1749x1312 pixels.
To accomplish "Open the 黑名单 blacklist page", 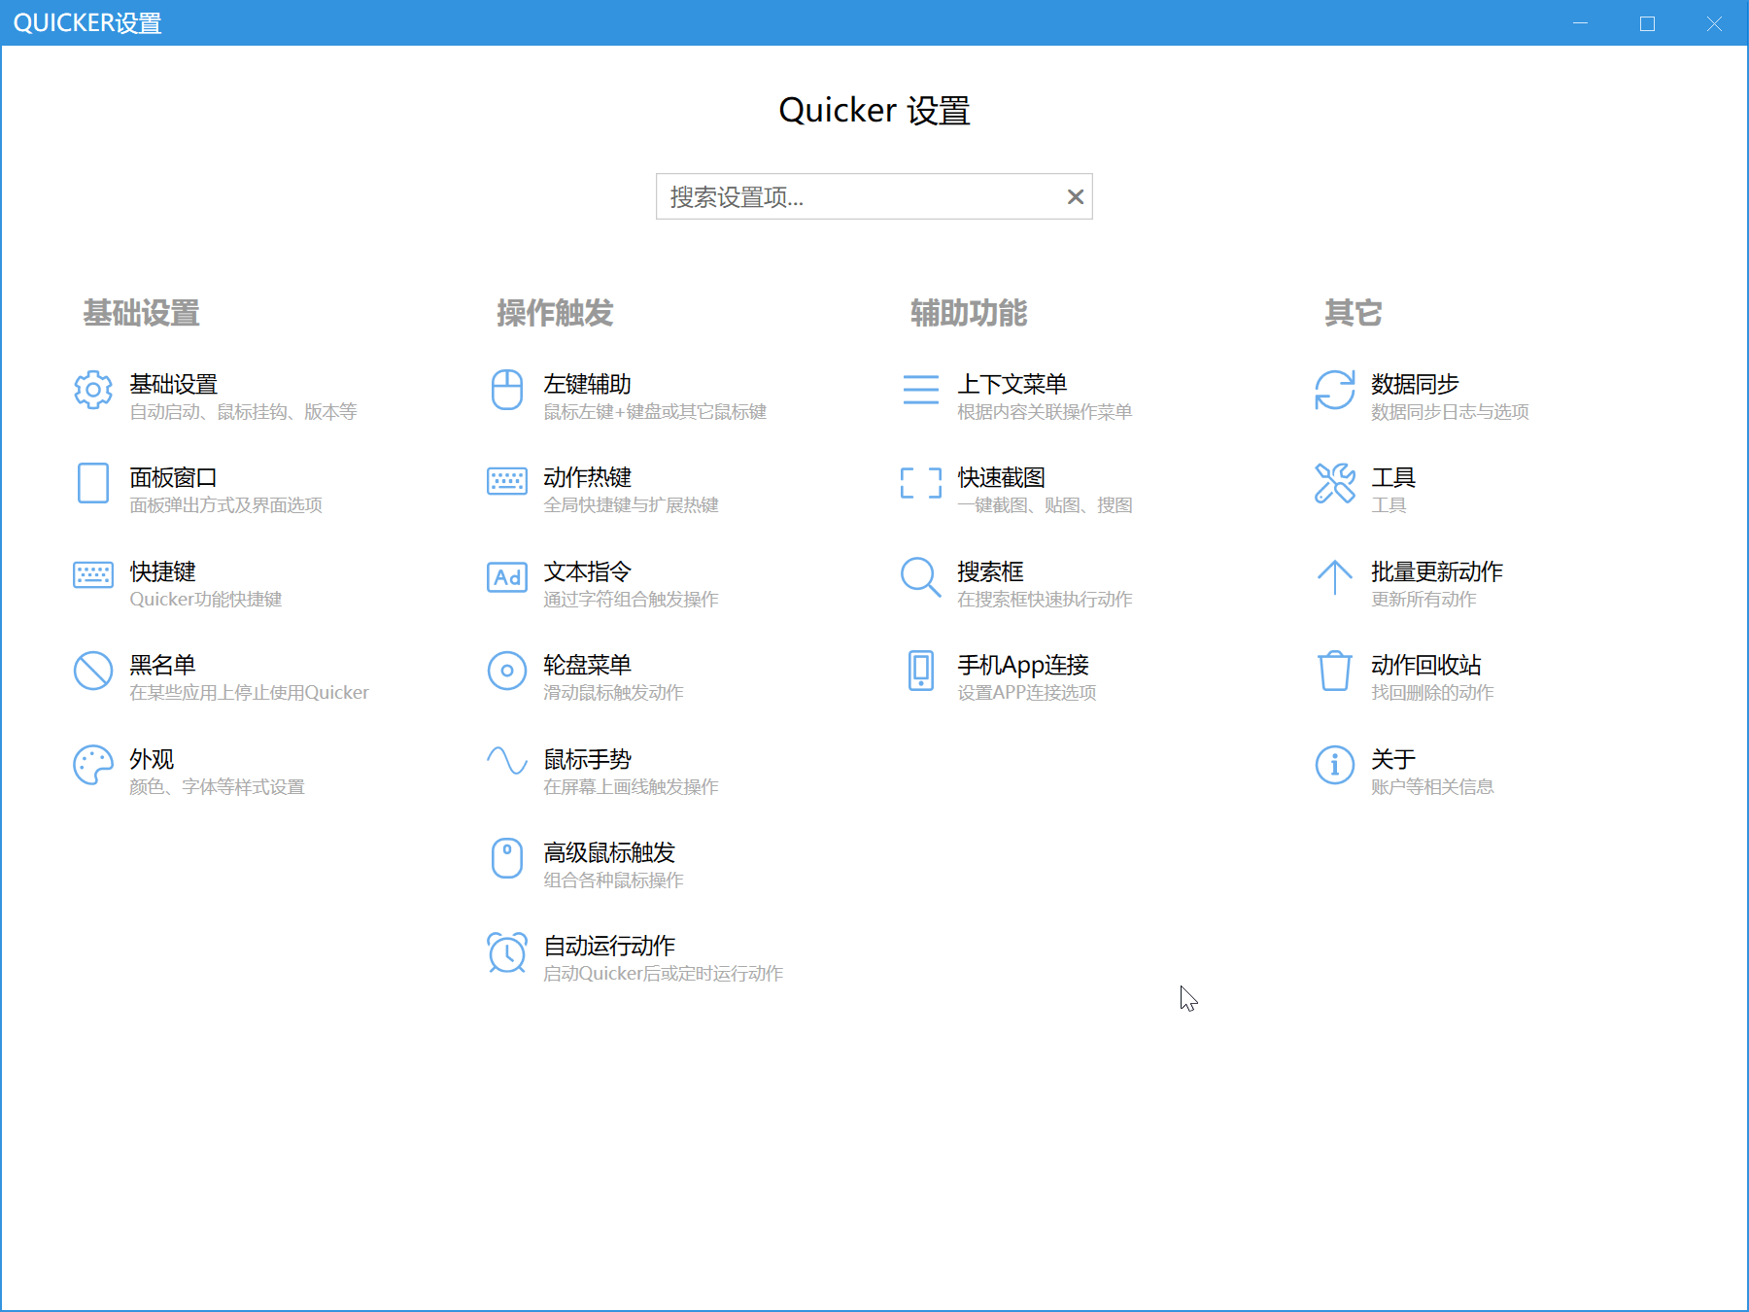I will click(222, 676).
